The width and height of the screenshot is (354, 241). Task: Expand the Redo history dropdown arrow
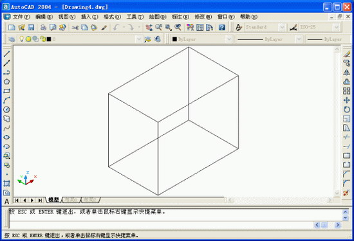click(139, 27)
